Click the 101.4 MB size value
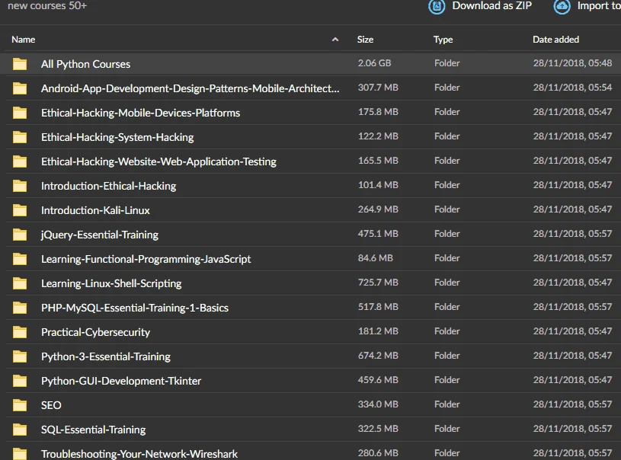The image size is (621, 460). 378,185
